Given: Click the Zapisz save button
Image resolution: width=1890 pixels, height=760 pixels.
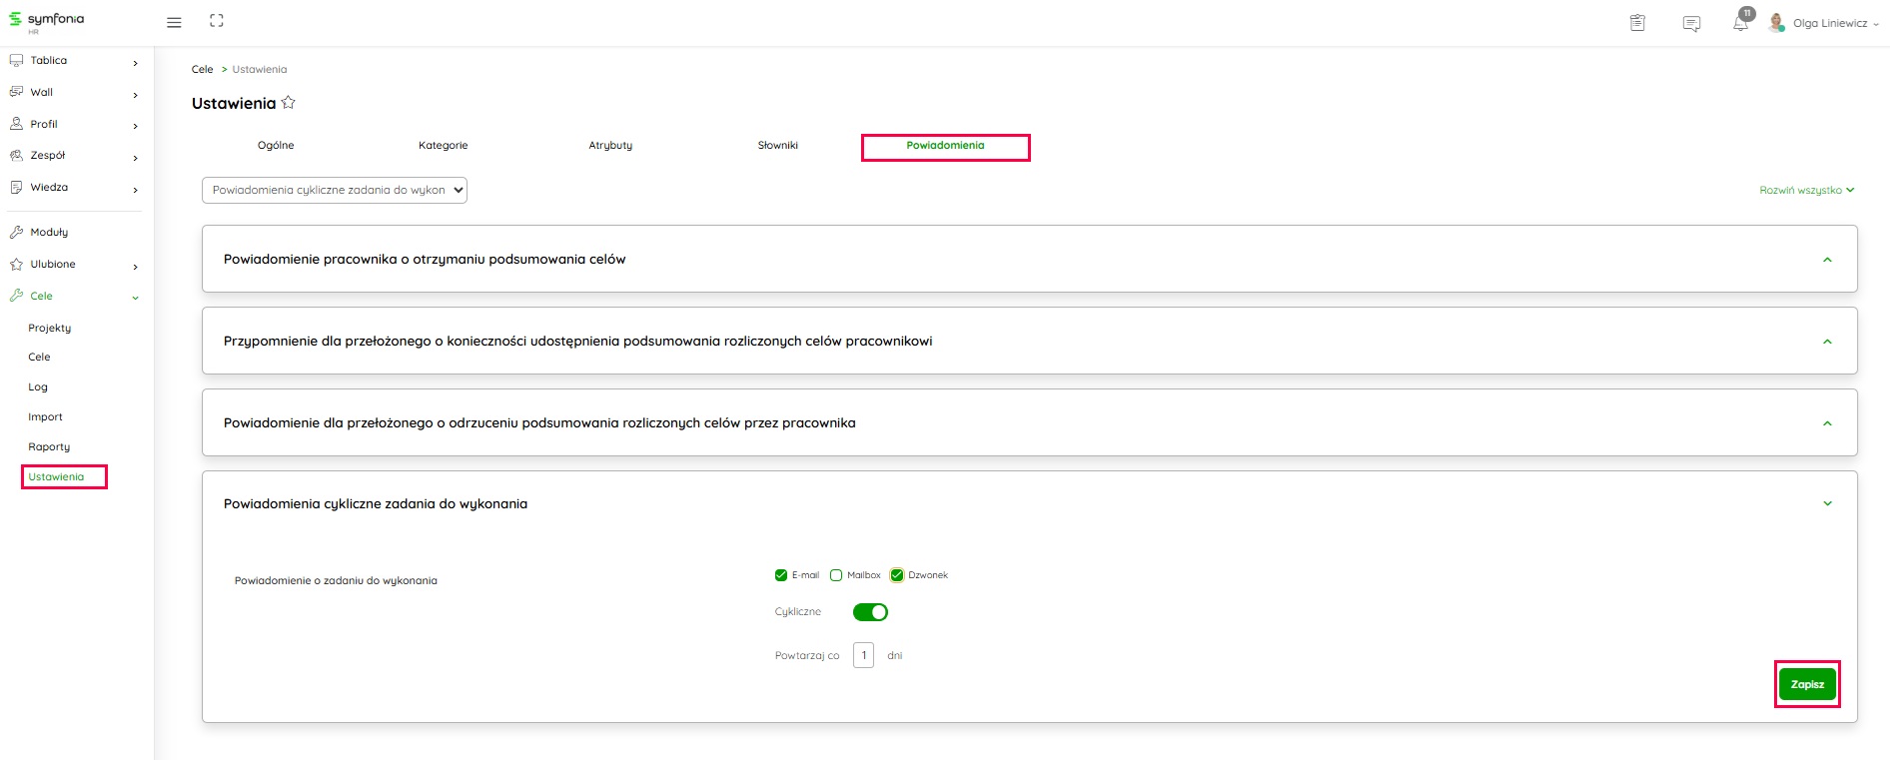Looking at the screenshot, I should tap(1807, 684).
